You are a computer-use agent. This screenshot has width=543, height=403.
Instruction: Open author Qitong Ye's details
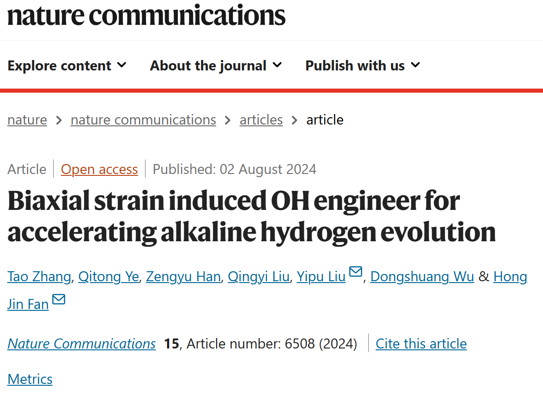(108, 276)
